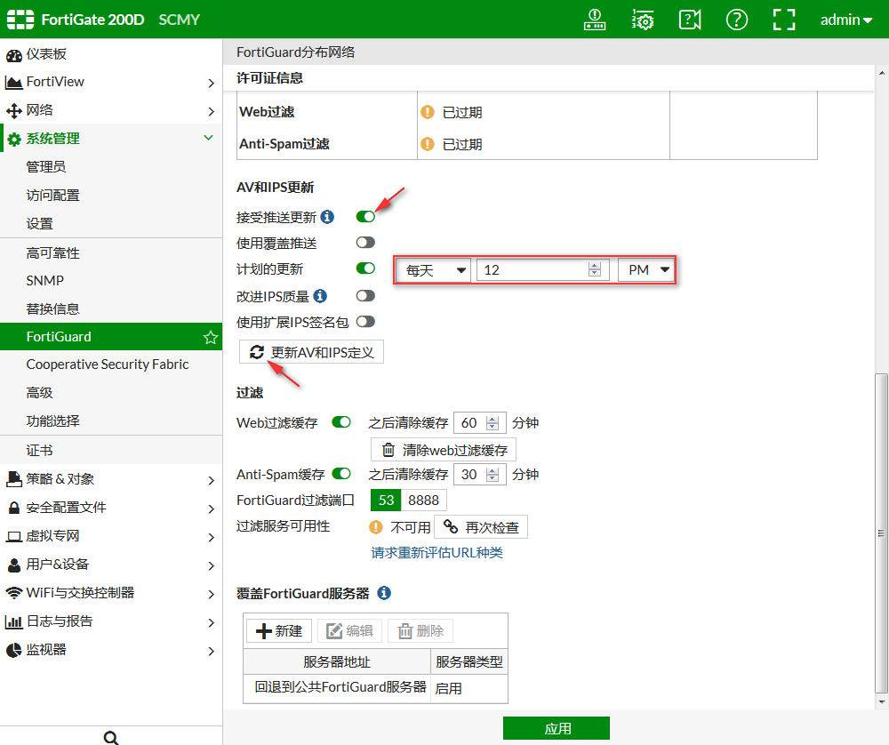Click the 虚拟专网 laptop icon
The height and width of the screenshot is (745, 889).
coord(14,536)
